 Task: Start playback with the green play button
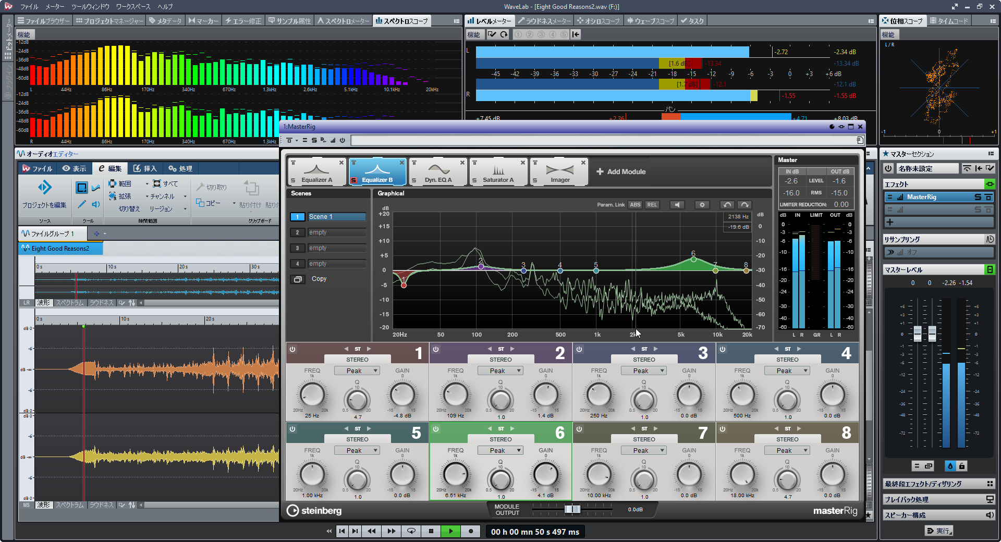tap(450, 531)
